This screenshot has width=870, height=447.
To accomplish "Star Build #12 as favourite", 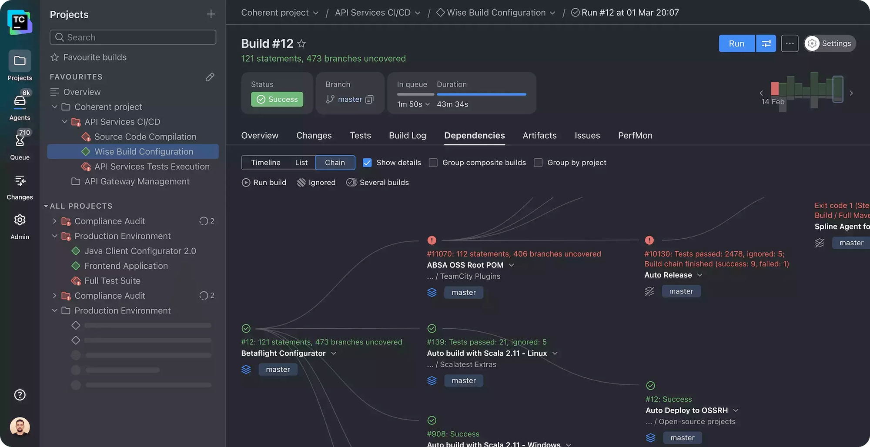I will click(301, 43).
